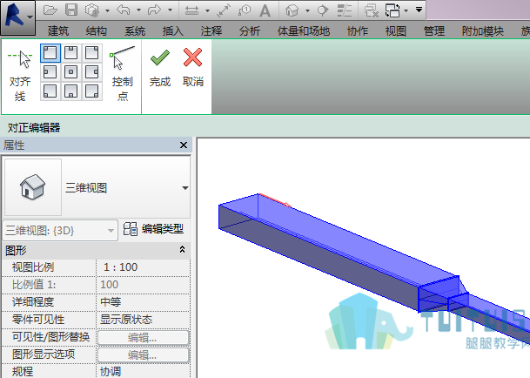Click the Save disk icon
This screenshot has height=378, width=530.
(71, 10)
